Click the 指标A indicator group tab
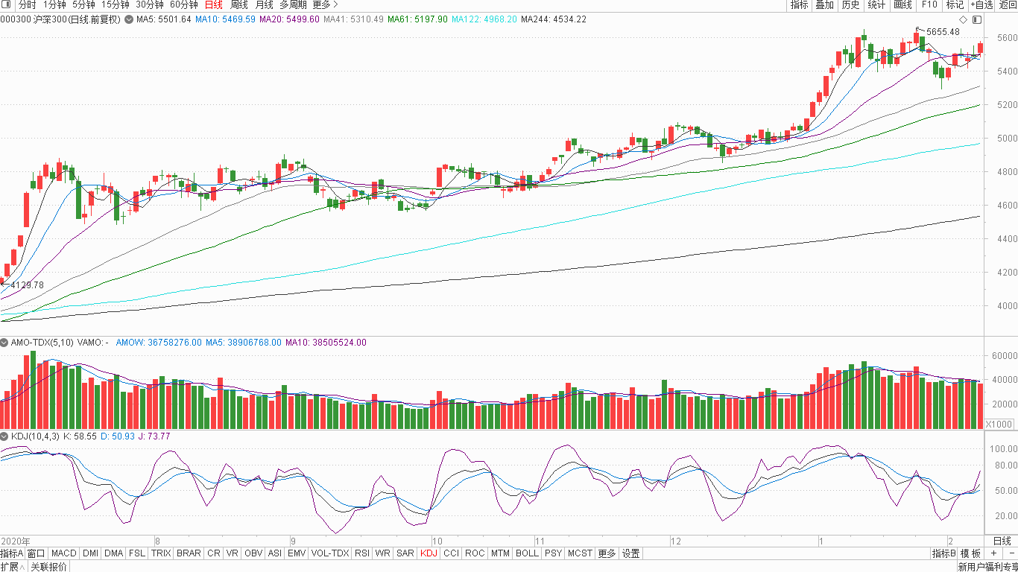The height and width of the screenshot is (572, 1018). (12, 553)
